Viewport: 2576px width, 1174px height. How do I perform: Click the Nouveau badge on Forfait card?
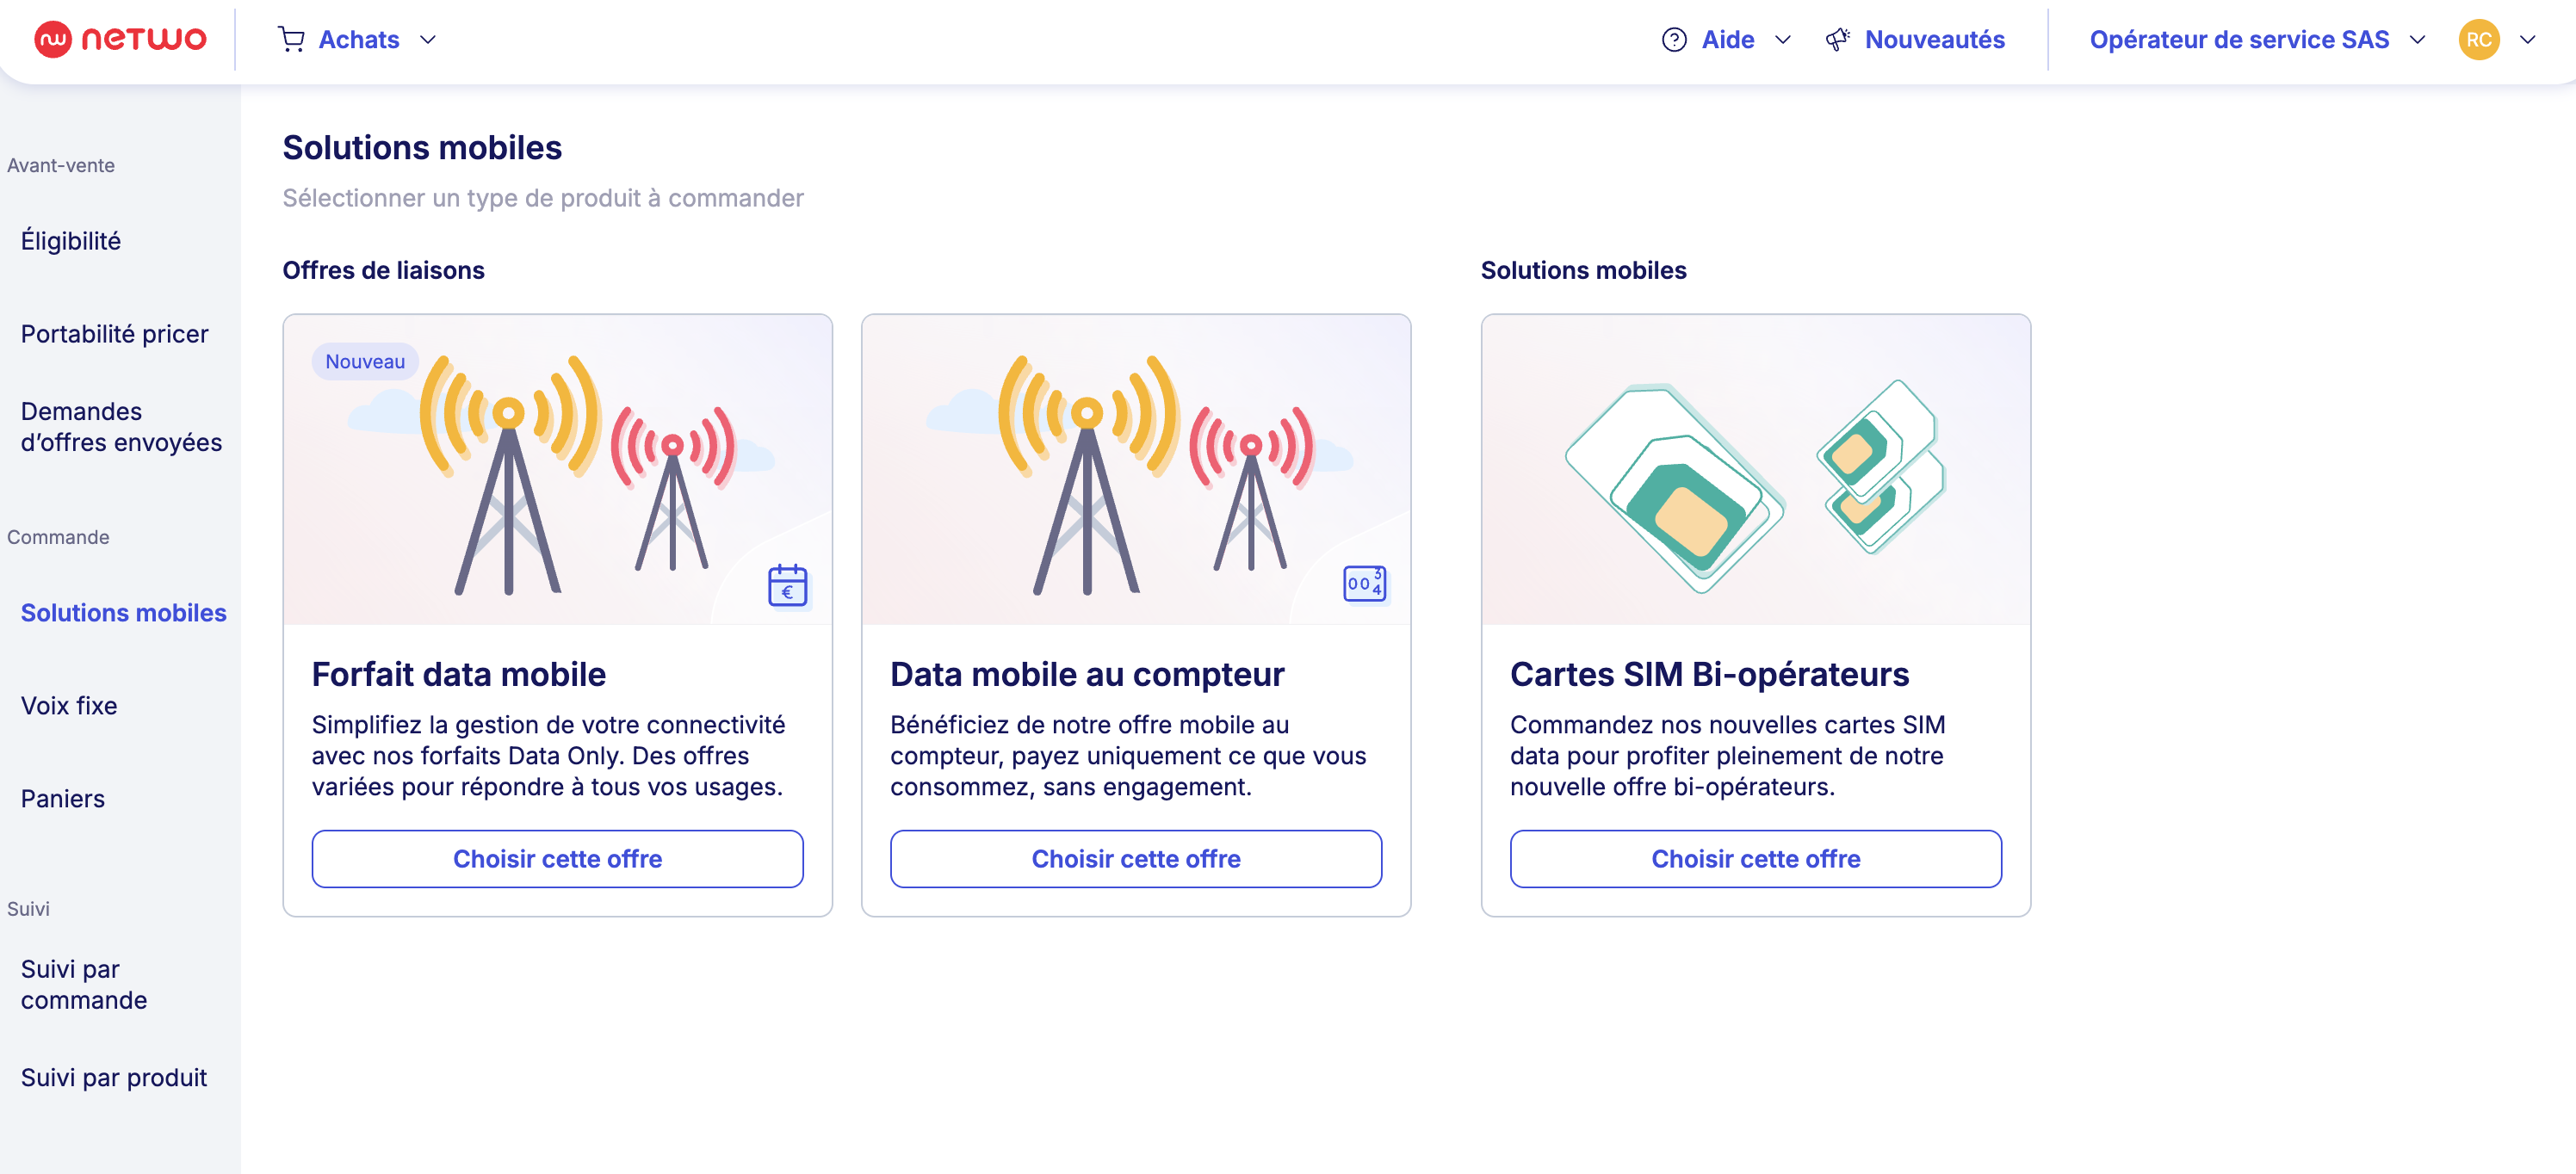(365, 361)
